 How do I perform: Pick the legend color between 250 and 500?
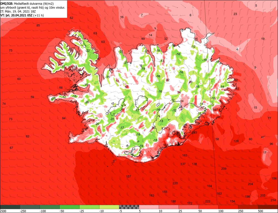click(x=248, y=207)
